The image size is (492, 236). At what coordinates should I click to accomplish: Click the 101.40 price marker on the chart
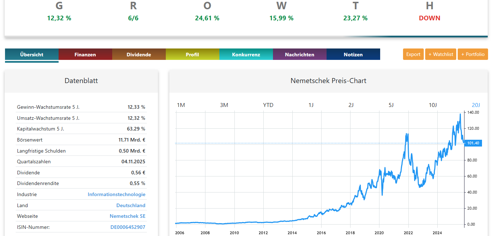(473, 143)
